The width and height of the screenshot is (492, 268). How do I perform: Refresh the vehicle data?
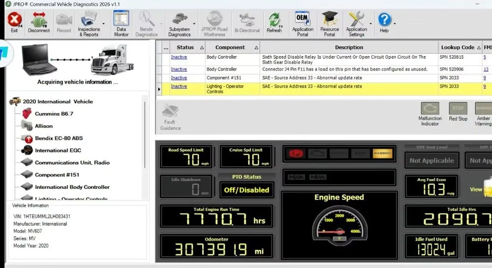[x=274, y=23]
